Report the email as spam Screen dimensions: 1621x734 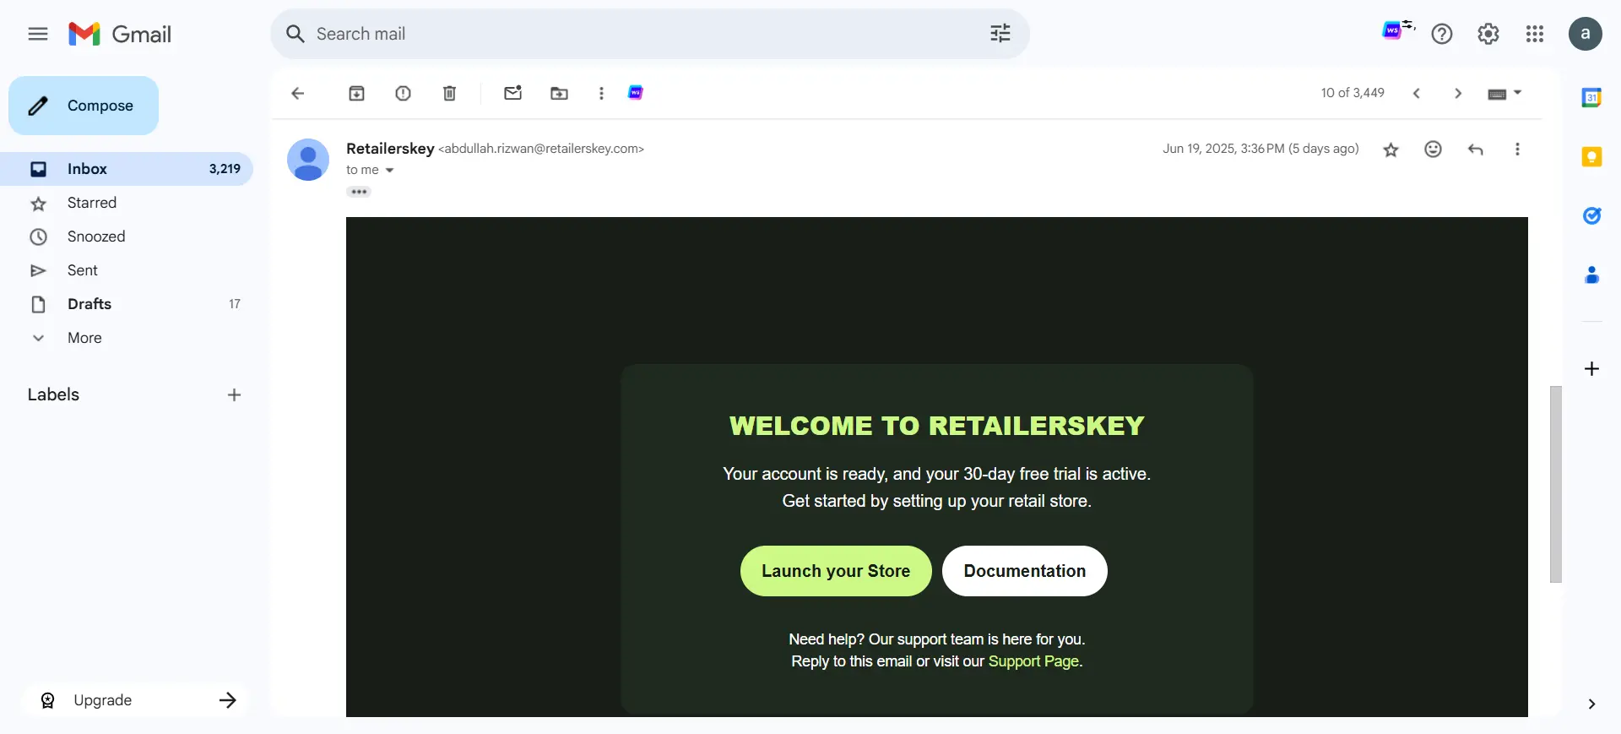pyautogui.click(x=403, y=93)
